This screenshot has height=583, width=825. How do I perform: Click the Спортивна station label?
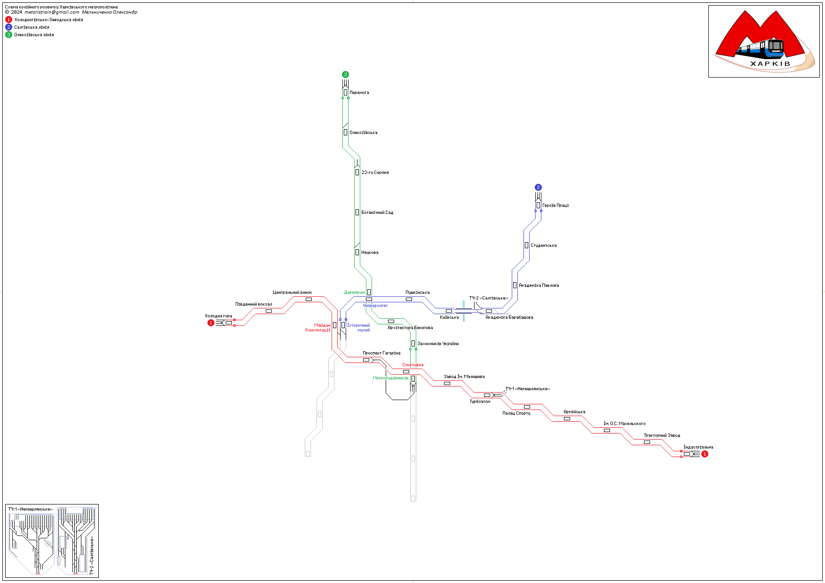click(x=412, y=365)
